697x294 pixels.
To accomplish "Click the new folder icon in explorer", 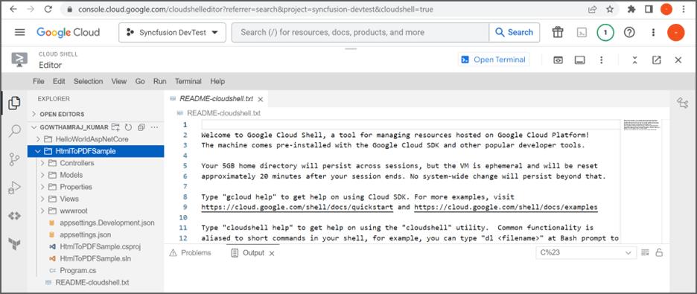I will [x=115, y=127].
